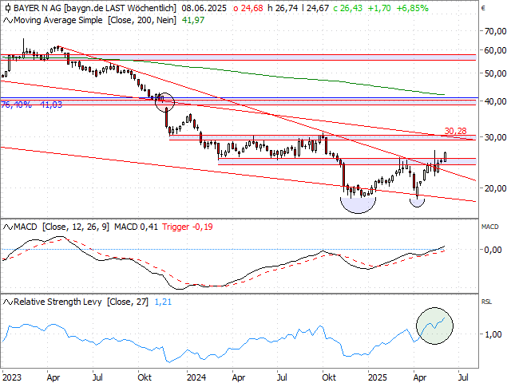Click the 40,00 price axis label

click(495, 101)
